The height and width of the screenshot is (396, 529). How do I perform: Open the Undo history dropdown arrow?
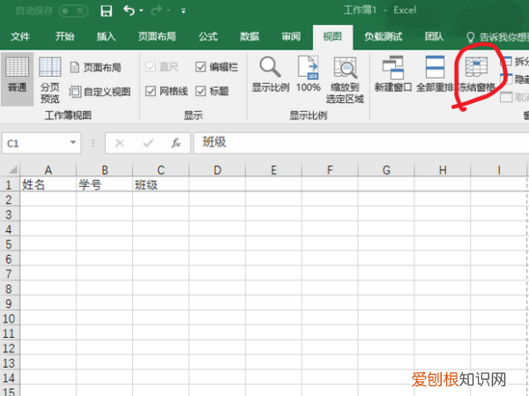(141, 11)
